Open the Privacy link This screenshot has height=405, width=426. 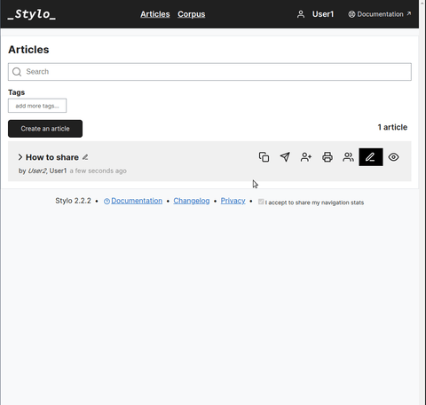233,201
